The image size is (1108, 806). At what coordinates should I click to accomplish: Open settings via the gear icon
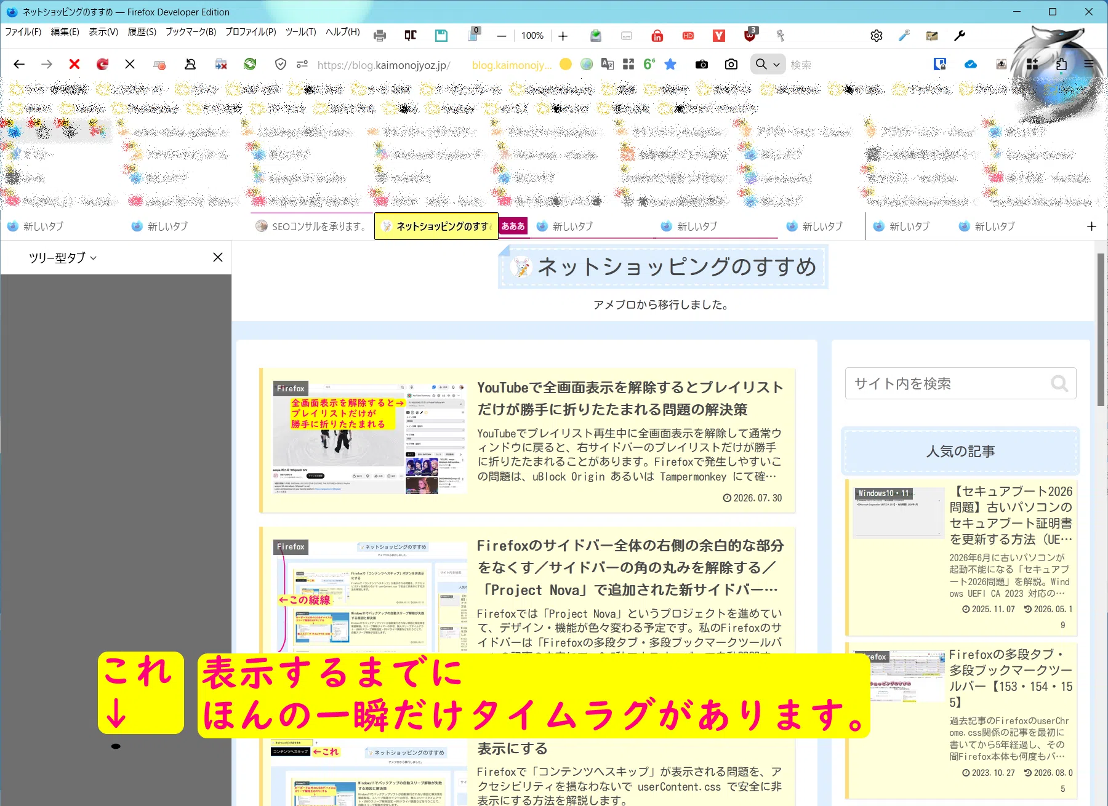coord(877,36)
